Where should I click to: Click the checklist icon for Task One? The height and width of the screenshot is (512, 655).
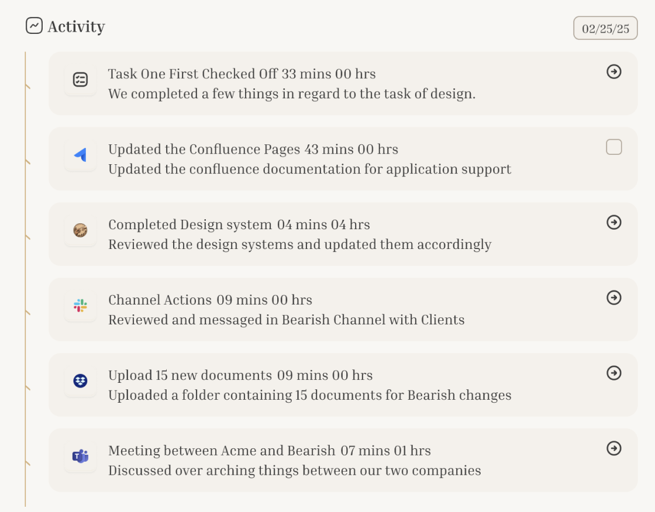click(81, 79)
